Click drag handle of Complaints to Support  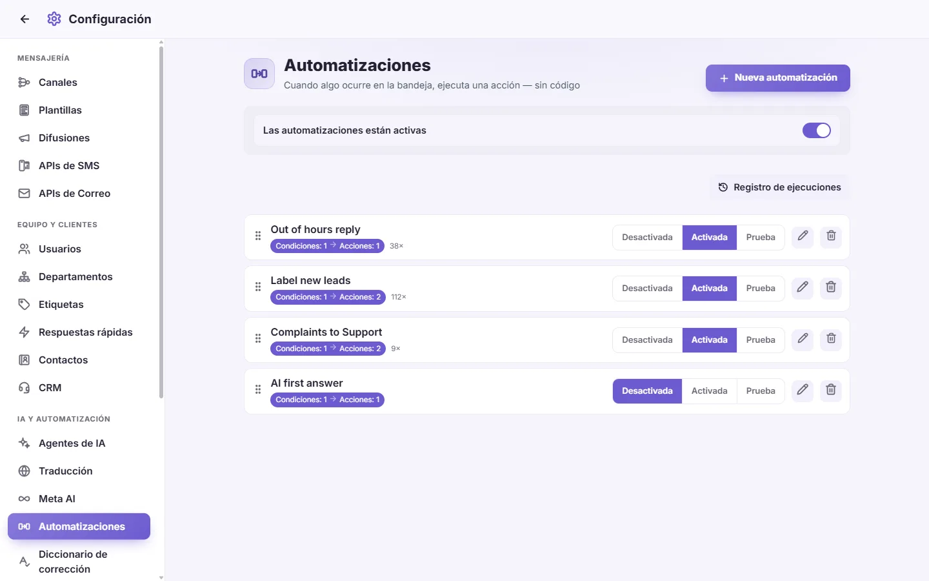pyautogui.click(x=258, y=339)
